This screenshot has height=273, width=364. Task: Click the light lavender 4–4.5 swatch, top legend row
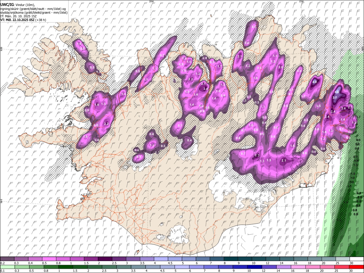[x=161, y=259]
